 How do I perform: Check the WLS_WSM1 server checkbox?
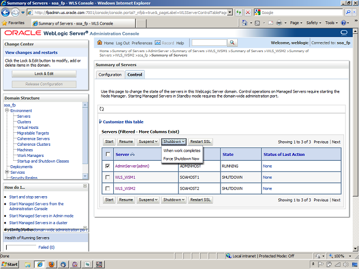tap(108, 177)
